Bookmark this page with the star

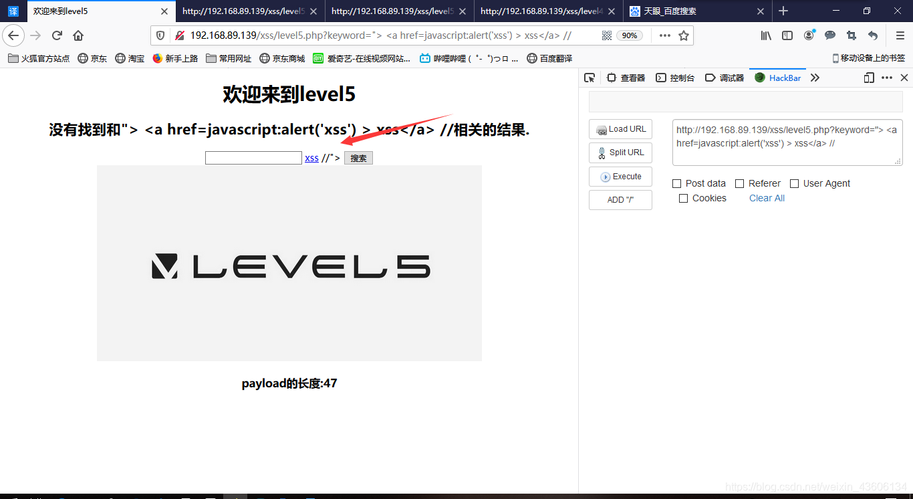(684, 35)
